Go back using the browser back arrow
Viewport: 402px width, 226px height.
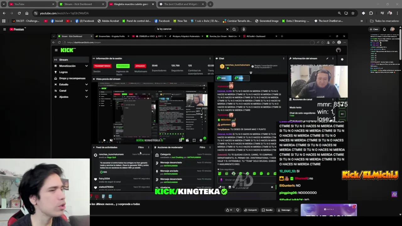coord(4,13)
